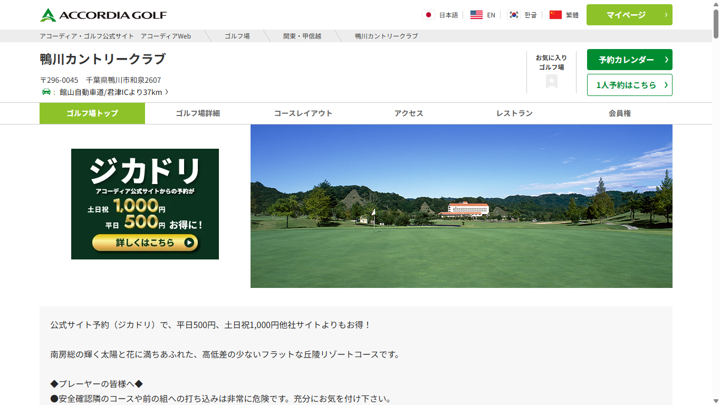
Task: Open 予約カレンダー reservation calendar
Action: 630,60
